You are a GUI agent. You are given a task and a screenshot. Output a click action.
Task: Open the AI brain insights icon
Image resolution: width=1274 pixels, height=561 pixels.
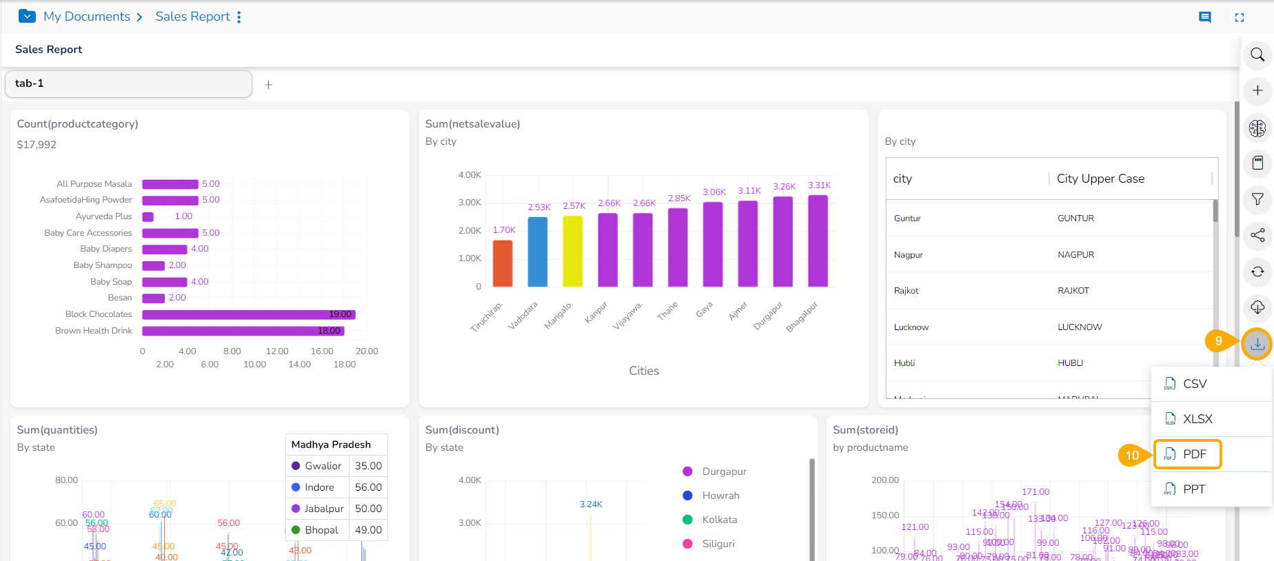click(1257, 127)
